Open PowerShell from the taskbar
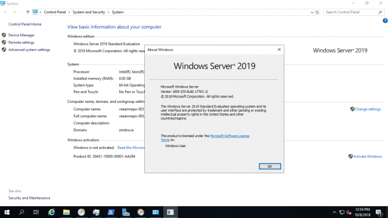The image size is (388, 218). (x=111, y=212)
